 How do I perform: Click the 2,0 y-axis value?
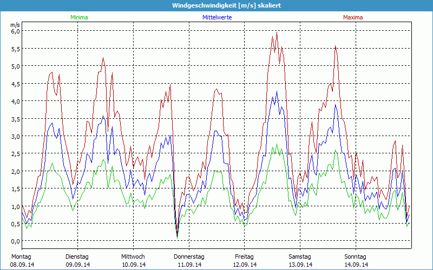tap(16, 171)
